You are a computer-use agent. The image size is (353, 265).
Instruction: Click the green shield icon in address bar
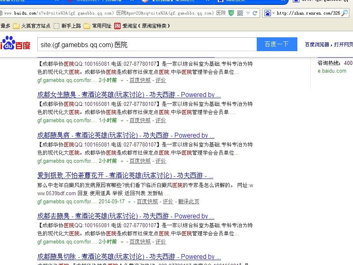coord(231,13)
